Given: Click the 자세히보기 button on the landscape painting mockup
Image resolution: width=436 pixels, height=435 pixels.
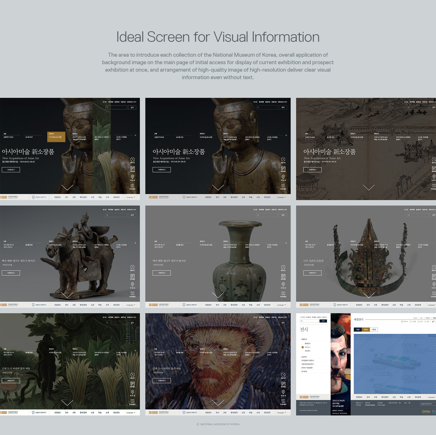Looking at the screenshot, I should coord(312,170).
